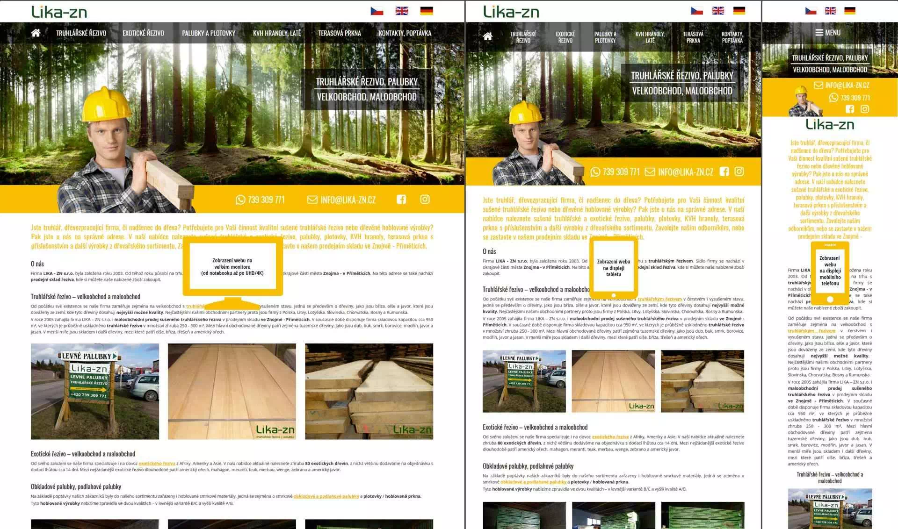Click the Czech flag in the desktop layout
This screenshot has width=898, height=529.
pyautogui.click(x=377, y=11)
